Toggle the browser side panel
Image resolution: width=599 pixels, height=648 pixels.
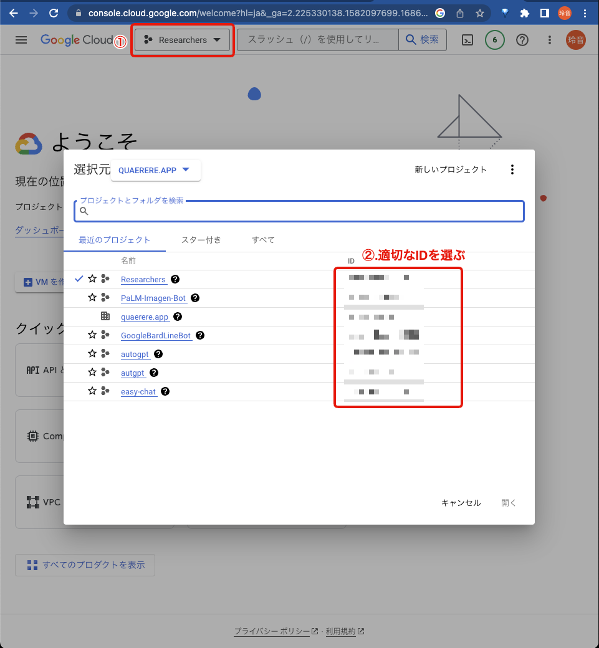[545, 13]
